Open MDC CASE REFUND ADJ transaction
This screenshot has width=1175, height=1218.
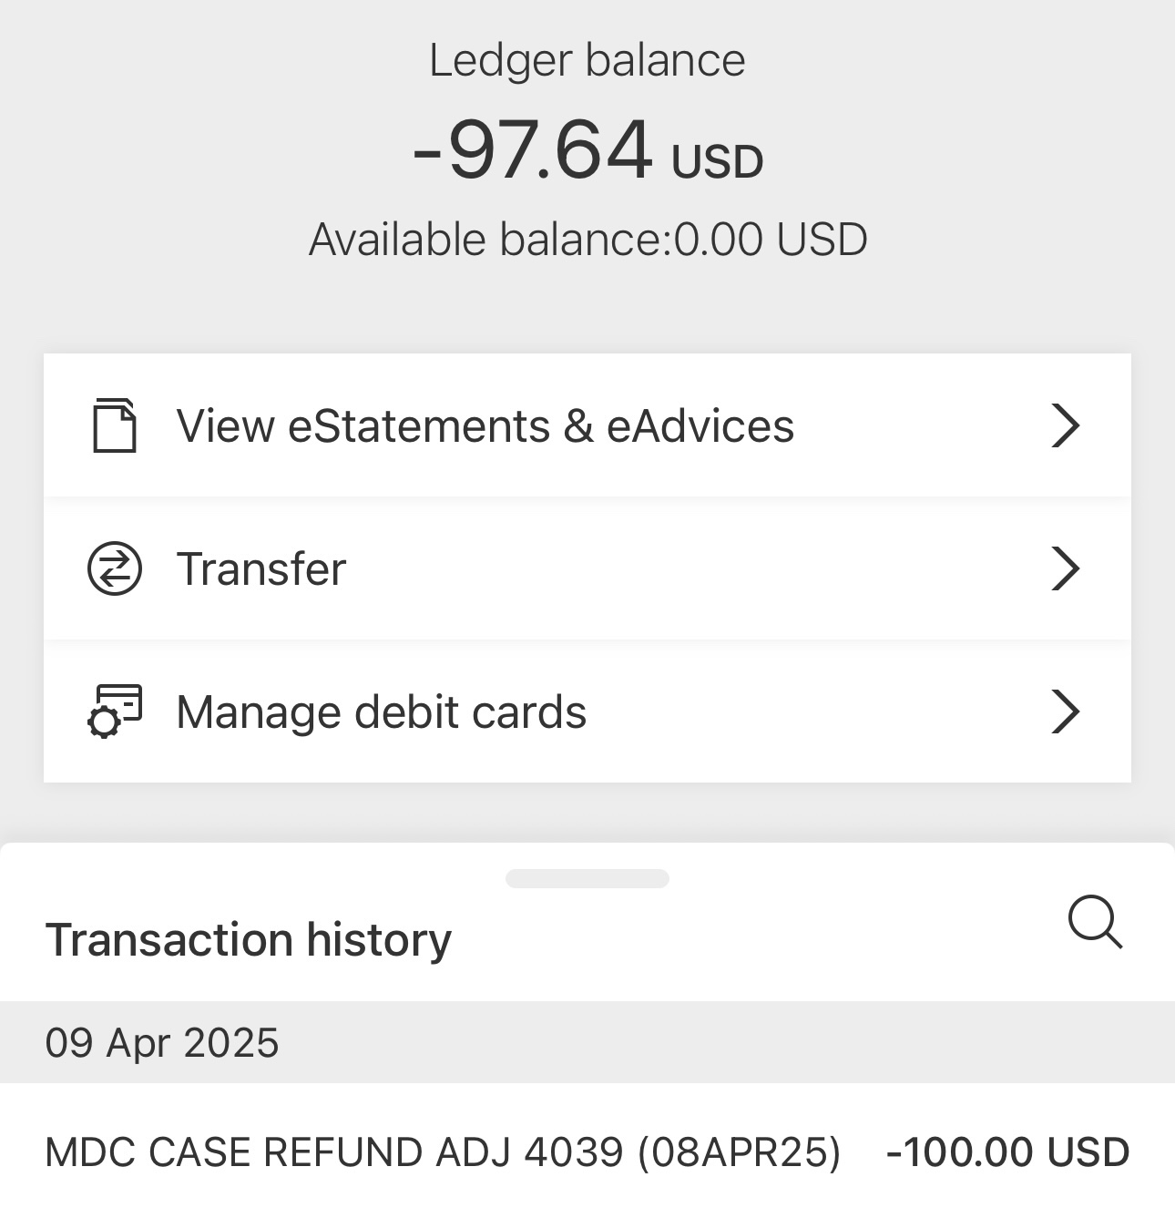tap(587, 1151)
